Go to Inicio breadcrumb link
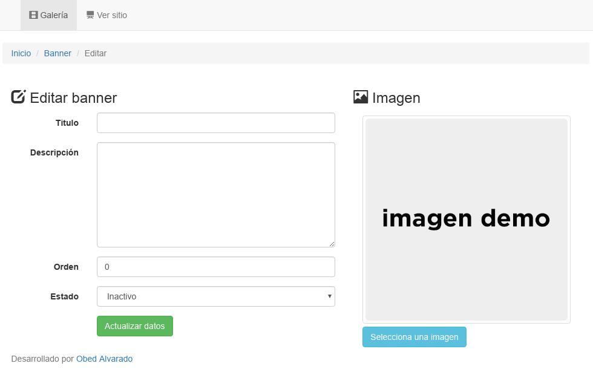Image resolution: width=593 pixels, height=369 pixels. click(21, 53)
